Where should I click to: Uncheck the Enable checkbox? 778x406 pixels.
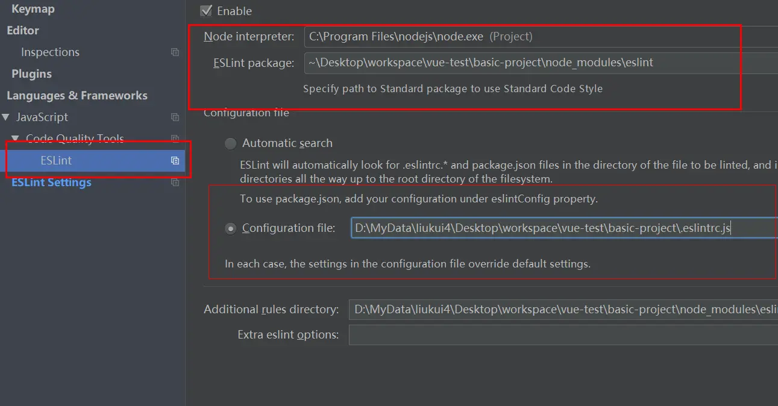pos(207,11)
